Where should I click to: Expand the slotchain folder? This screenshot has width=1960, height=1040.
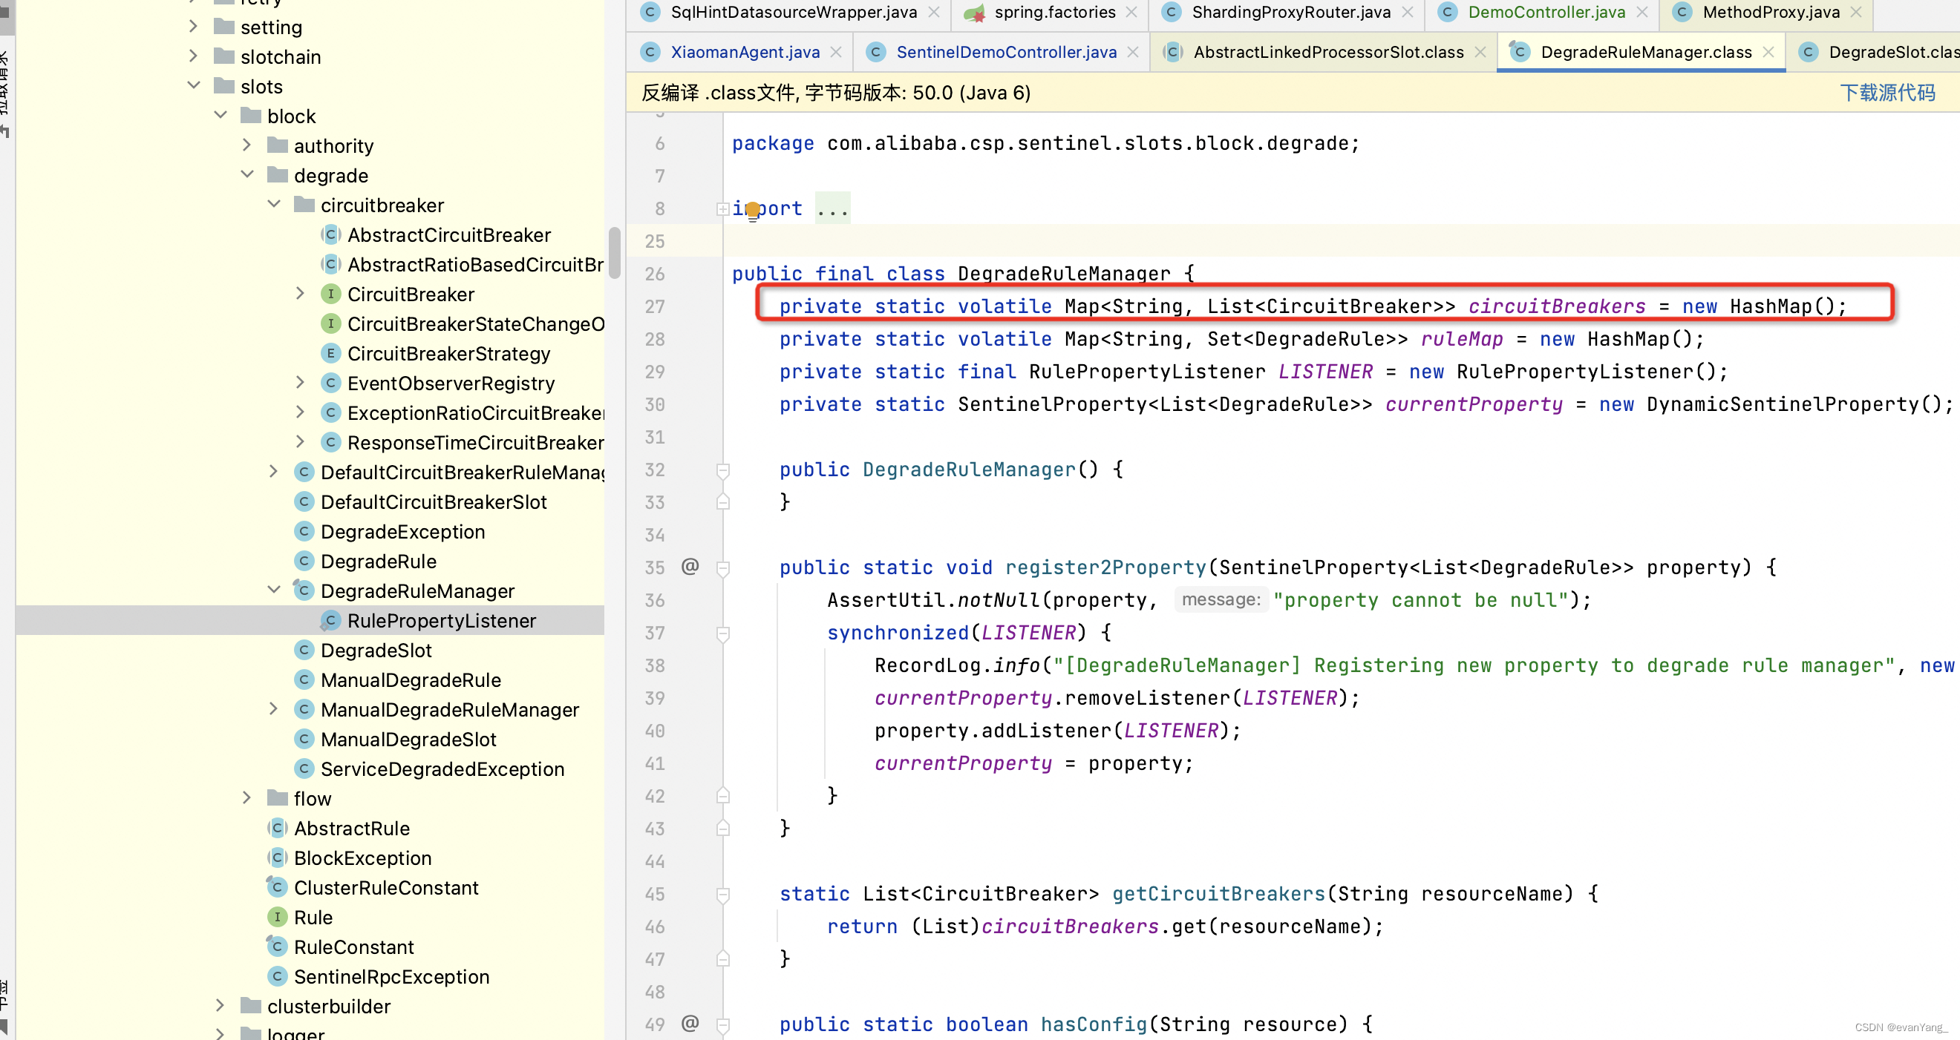(193, 56)
